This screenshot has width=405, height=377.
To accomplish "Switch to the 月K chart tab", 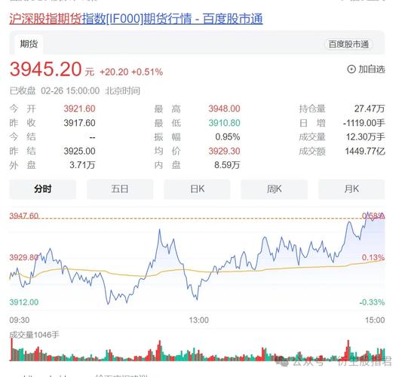I will tap(351, 189).
